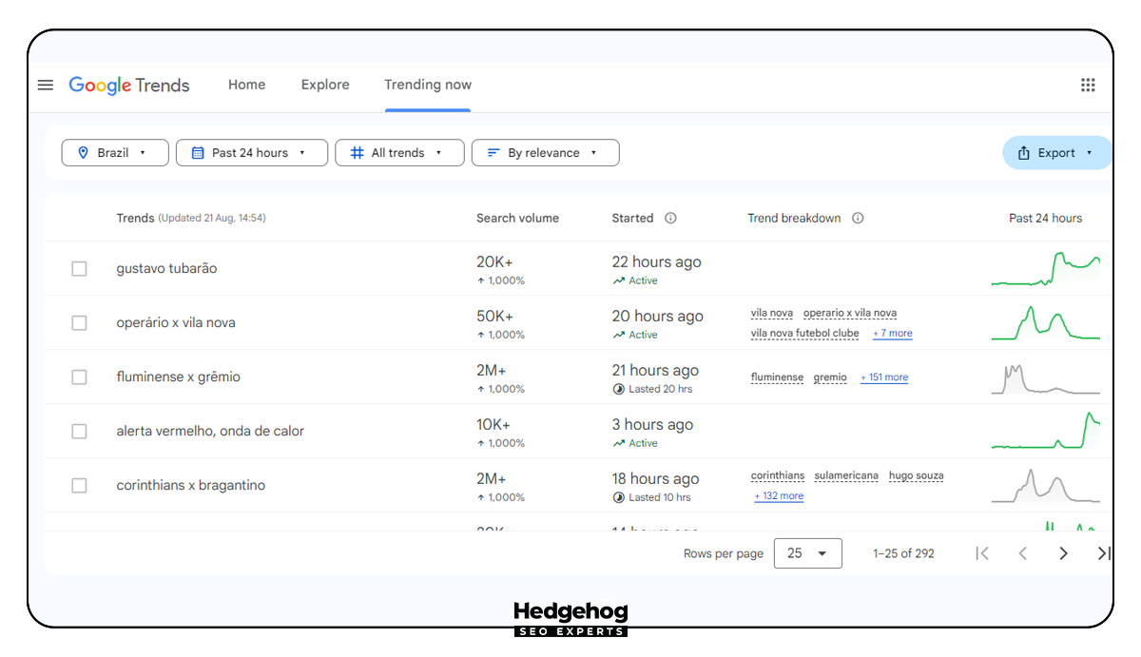Open the hamburger main menu
This screenshot has width=1141, height=657.
[x=46, y=85]
